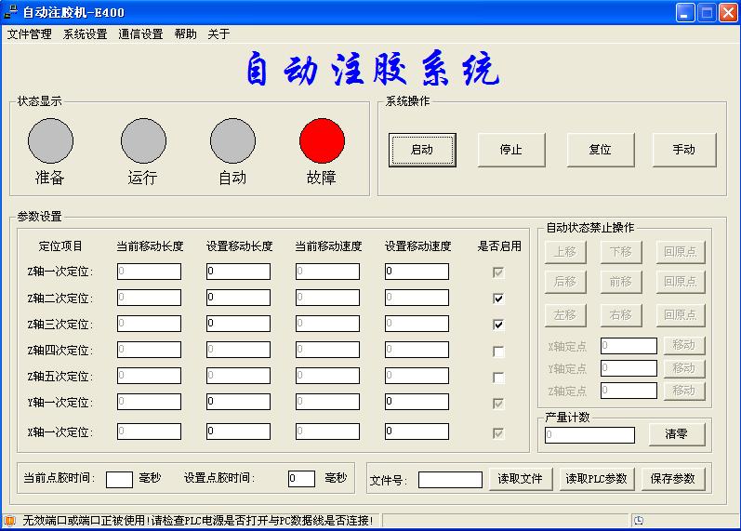Click the gray 准备 ready indicator light
The image size is (741, 531).
click(x=50, y=141)
